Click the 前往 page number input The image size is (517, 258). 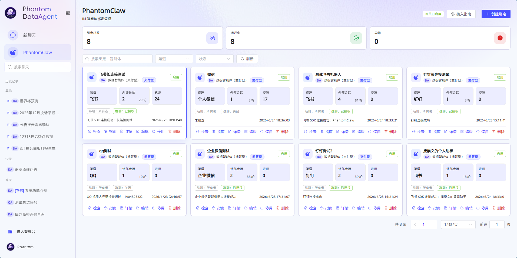[497, 225]
